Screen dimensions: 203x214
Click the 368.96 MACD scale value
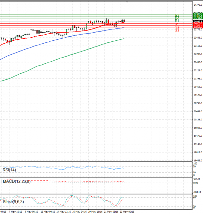[197, 179]
